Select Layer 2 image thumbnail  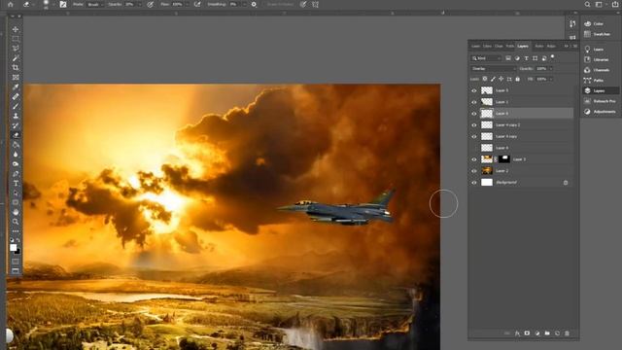tap(487, 171)
